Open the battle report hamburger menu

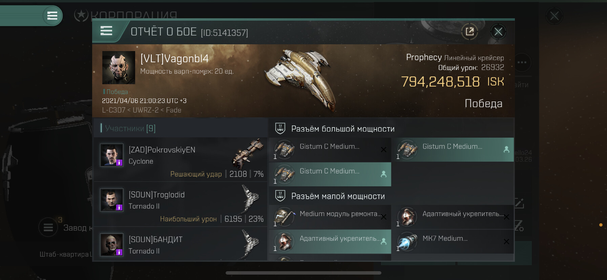click(x=106, y=31)
